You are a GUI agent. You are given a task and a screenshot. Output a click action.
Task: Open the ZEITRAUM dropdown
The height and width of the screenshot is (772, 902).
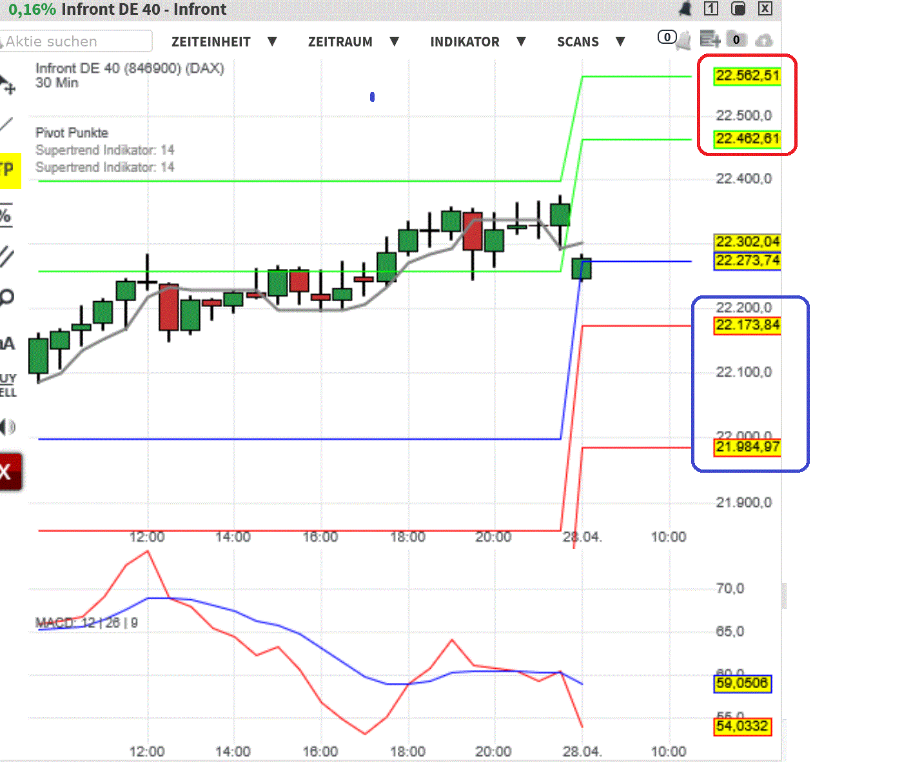point(353,42)
